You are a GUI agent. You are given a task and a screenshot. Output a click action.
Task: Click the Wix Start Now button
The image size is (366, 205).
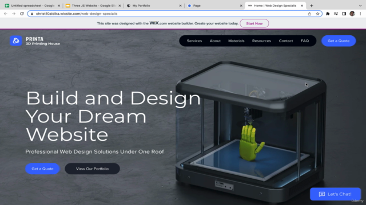pos(254,23)
